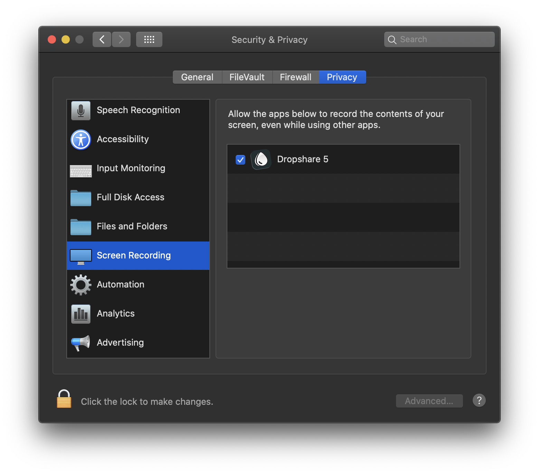This screenshot has height=474, width=539.
Task: Open the FileVault tab
Action: [247, 77]
